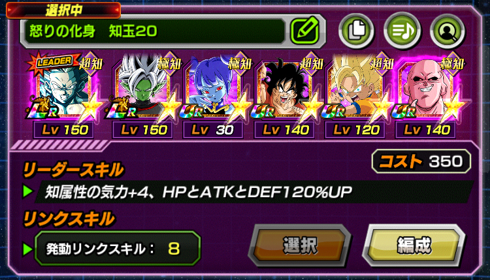This screenshot has width=490, height=280.
Task: Expand the link skill green arrow
Action: (27, 249)
